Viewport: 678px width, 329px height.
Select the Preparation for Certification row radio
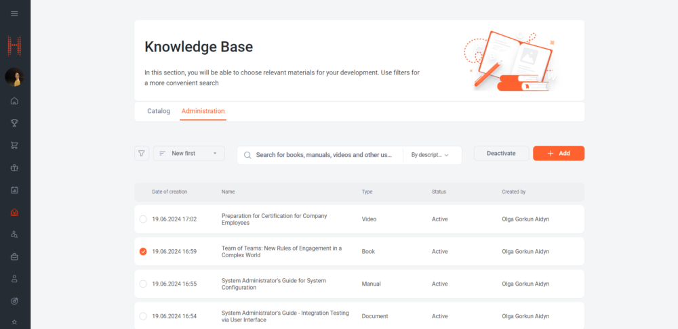coord(142,219)
